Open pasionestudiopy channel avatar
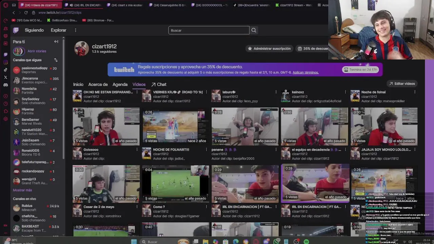The width and height of the screenshot is (434, 244). 16,70
